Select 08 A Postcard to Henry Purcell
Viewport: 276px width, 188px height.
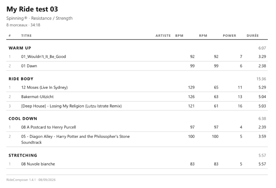click(137, 127)
